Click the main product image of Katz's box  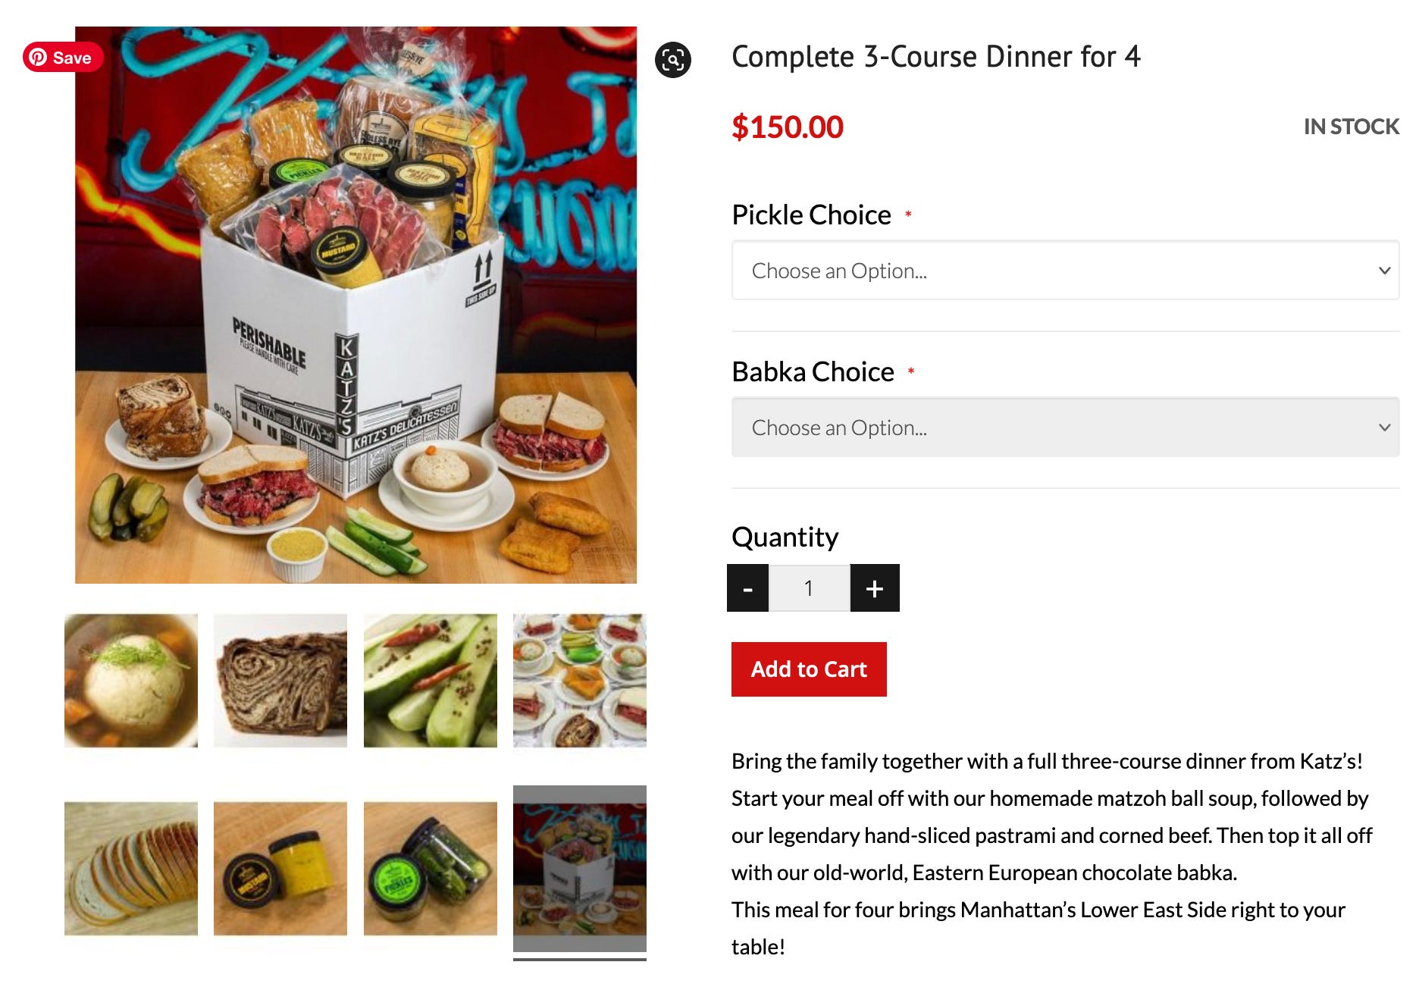(x=356, y=305)
